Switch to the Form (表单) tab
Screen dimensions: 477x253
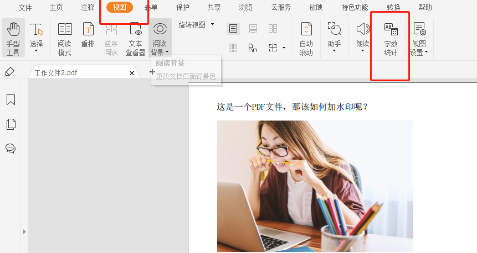pos(151,8)
